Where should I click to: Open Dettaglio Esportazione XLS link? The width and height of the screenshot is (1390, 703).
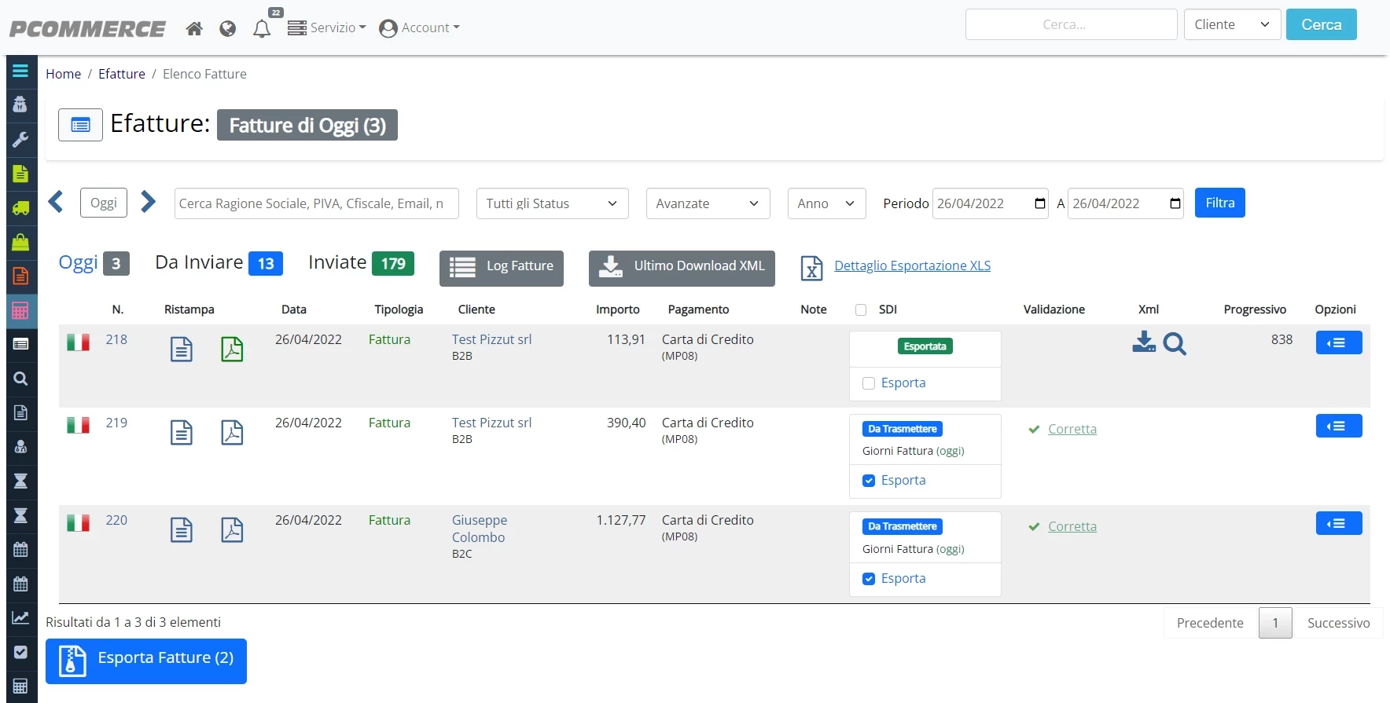click(912, 265)
